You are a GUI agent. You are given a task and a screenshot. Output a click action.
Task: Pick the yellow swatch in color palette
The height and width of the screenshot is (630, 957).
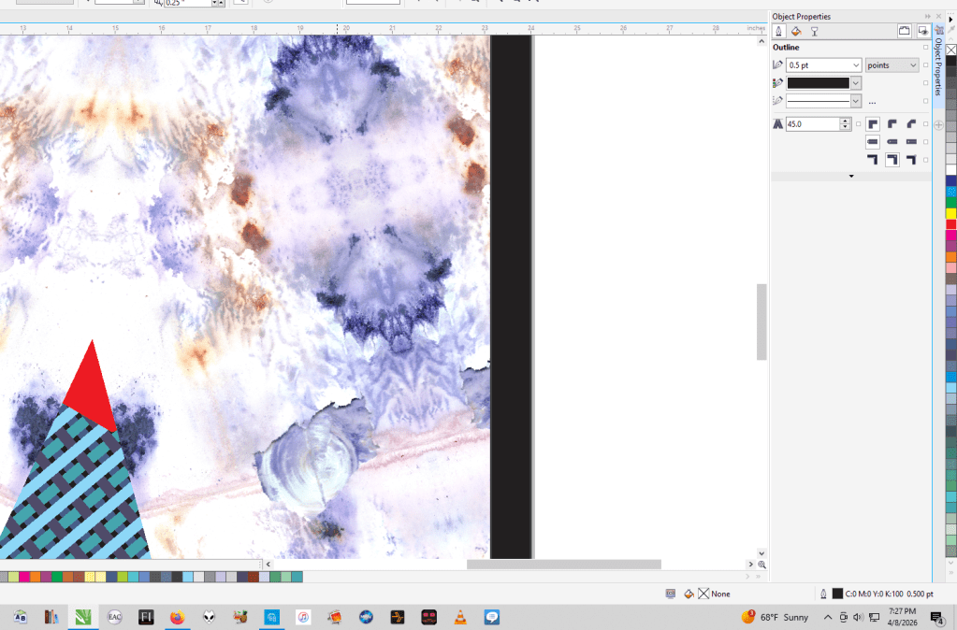pos(950,213)
